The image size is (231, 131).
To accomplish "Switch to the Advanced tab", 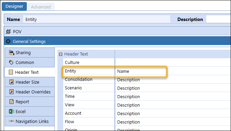I will click(41, 7).
